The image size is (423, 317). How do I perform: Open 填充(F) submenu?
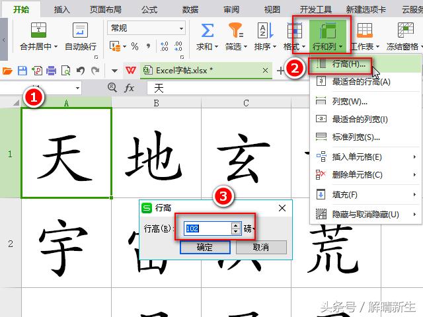[365, 194]
